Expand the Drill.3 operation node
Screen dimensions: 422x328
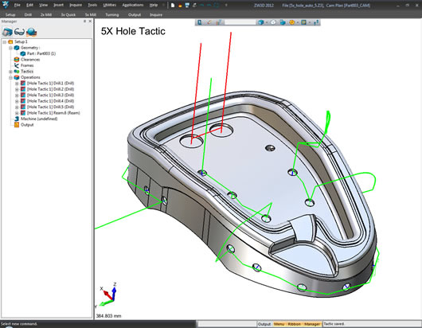point(17,96)
